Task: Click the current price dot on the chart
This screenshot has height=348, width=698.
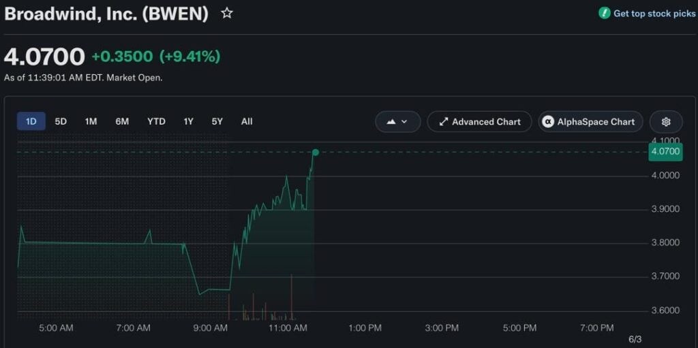Action: click(316, 153)
